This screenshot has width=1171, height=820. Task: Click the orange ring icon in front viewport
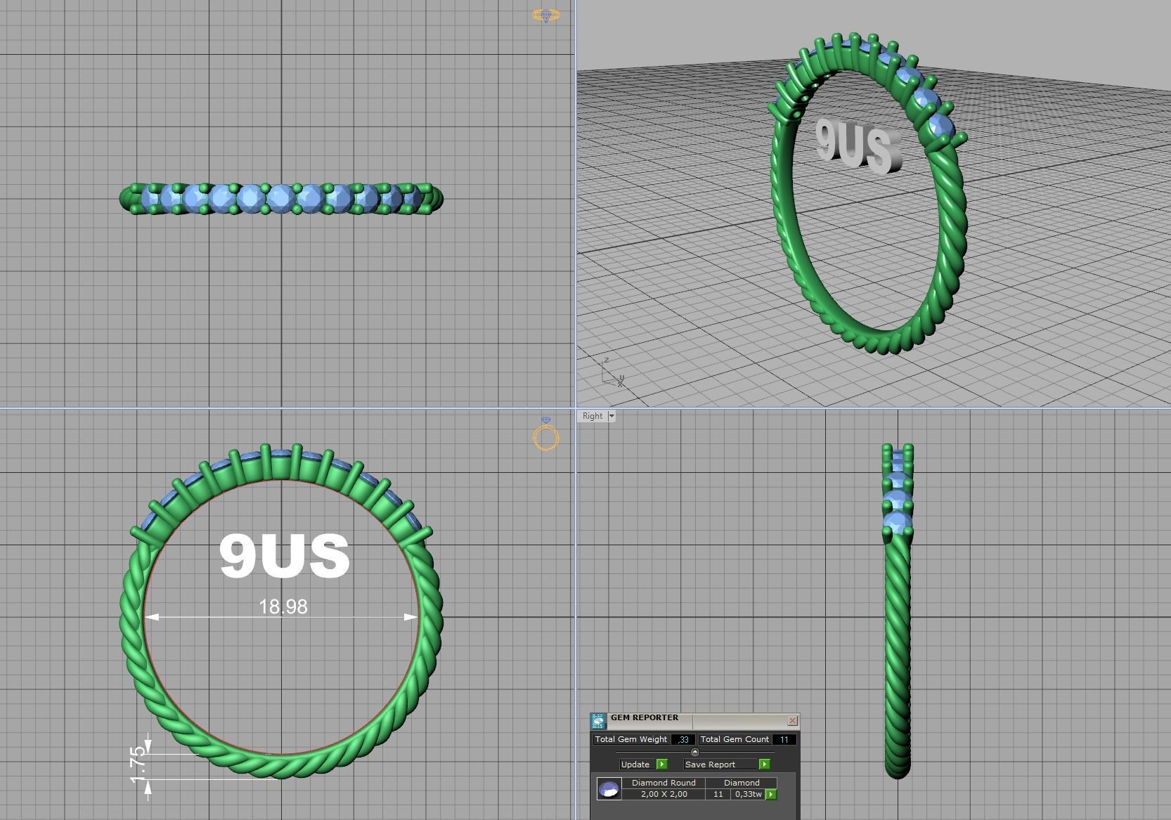coord(546,434)
